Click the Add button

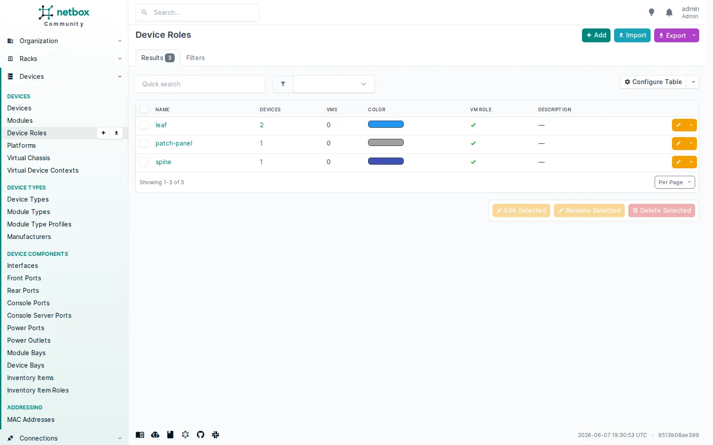point(596,35)
